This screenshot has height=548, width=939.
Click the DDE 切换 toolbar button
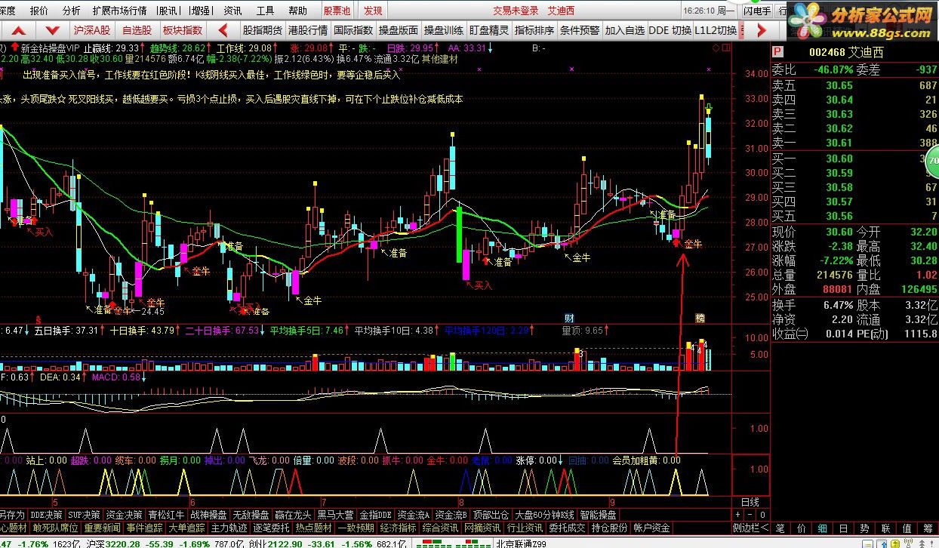pos(670,30)
